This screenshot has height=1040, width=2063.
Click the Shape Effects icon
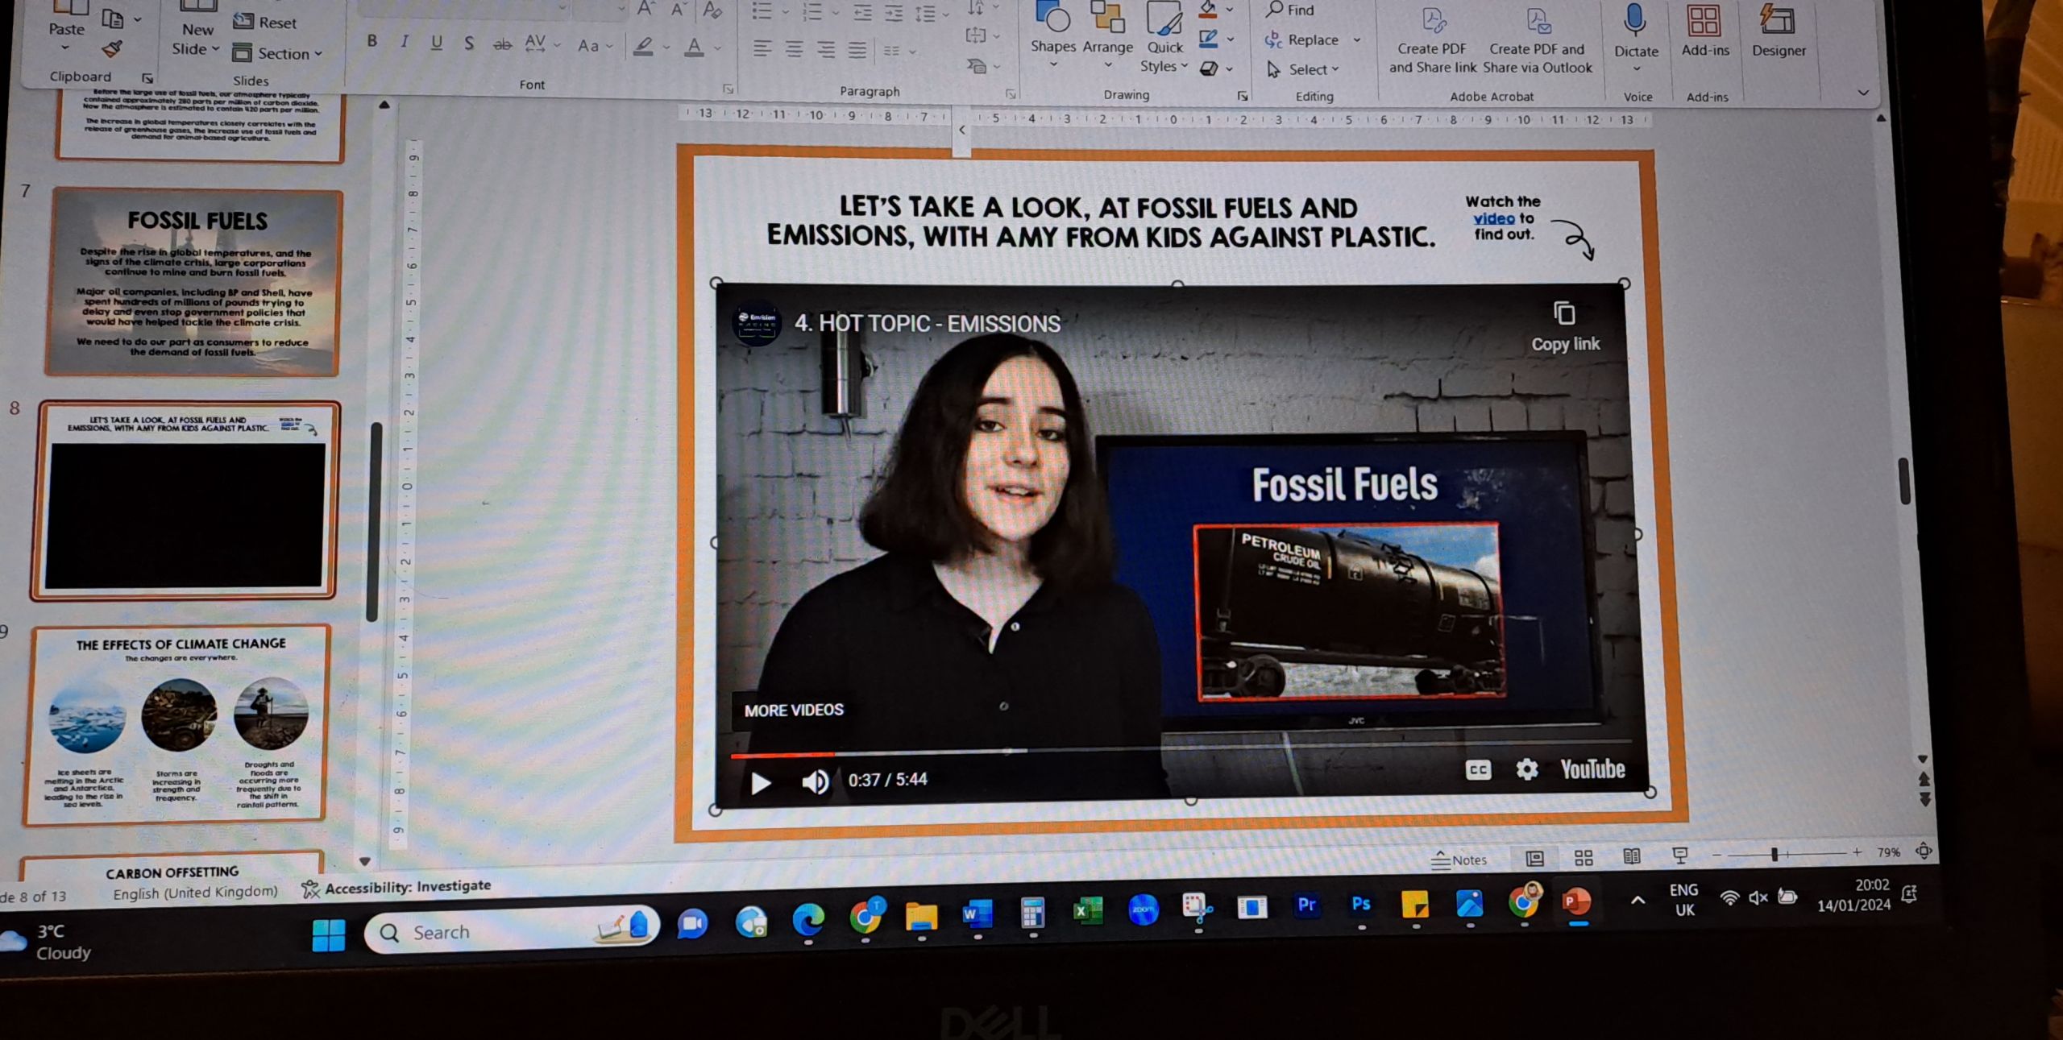[x=1209, y=68]
